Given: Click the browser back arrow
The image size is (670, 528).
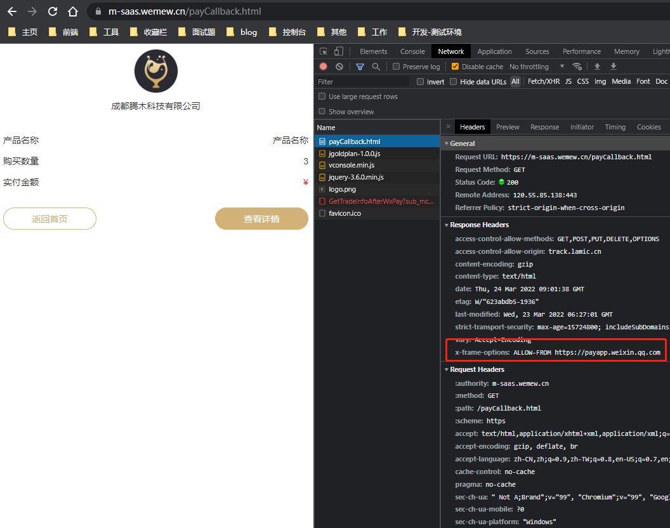Looking at the screenshot, I should pos(12,11).
